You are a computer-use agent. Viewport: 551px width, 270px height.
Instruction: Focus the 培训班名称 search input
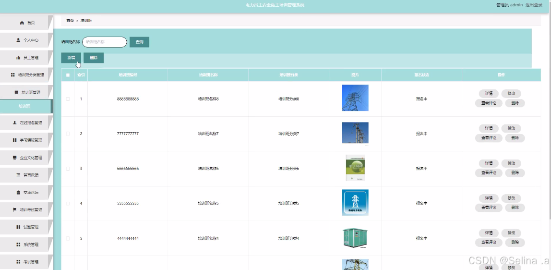104,42
